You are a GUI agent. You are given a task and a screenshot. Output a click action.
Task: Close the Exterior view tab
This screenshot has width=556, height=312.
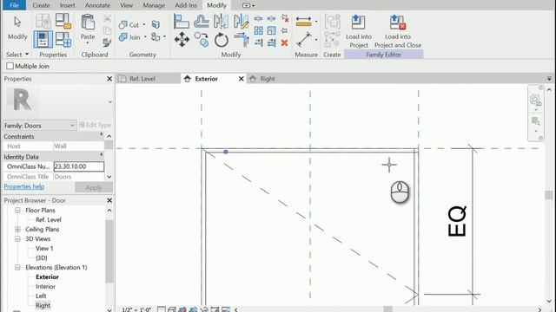tap(242, 79)
